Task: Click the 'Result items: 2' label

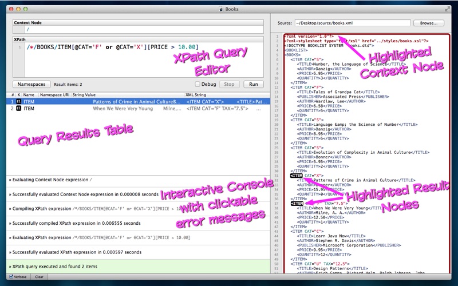Action: pyautogui.click(x=68, y=84)
